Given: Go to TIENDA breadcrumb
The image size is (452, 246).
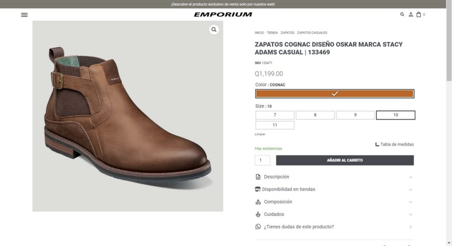Looking at the screenshot, I should 272,33.
